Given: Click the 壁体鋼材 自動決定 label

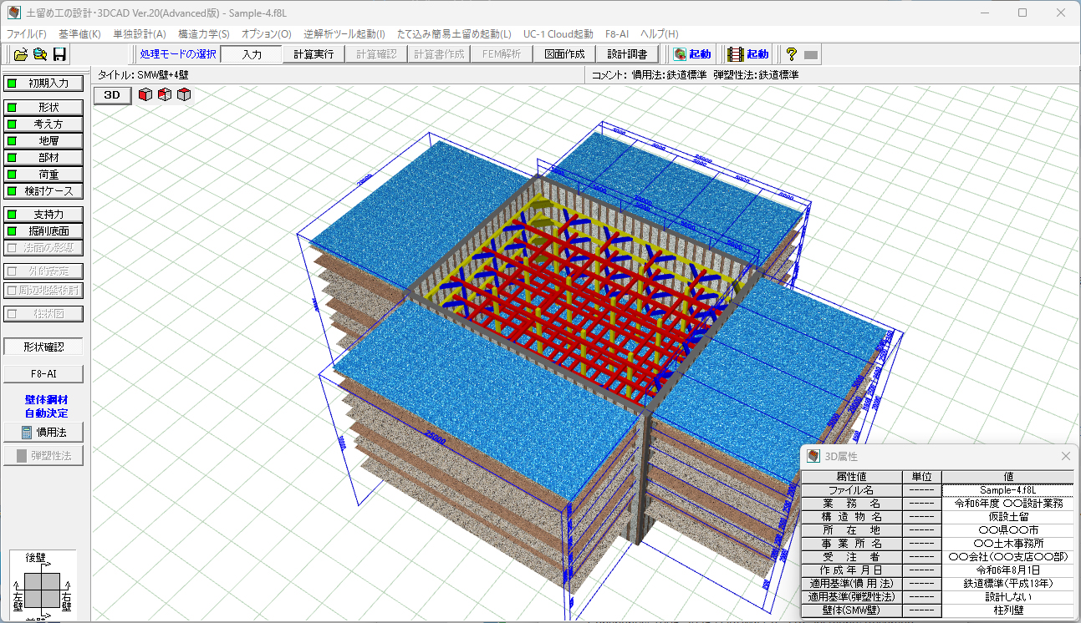Looking at the screenshot, I should click(47, 407).
